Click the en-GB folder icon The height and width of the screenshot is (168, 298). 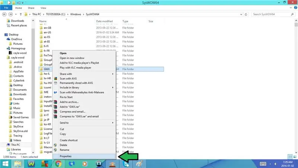click(41, 28)
